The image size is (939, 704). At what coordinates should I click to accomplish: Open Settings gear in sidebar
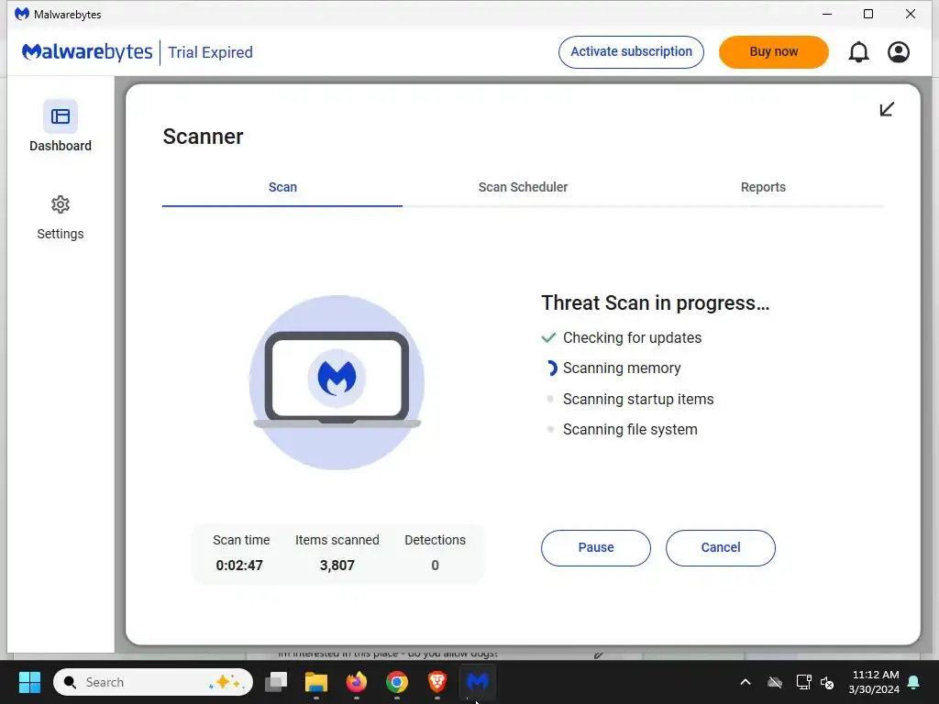(60, 204)
